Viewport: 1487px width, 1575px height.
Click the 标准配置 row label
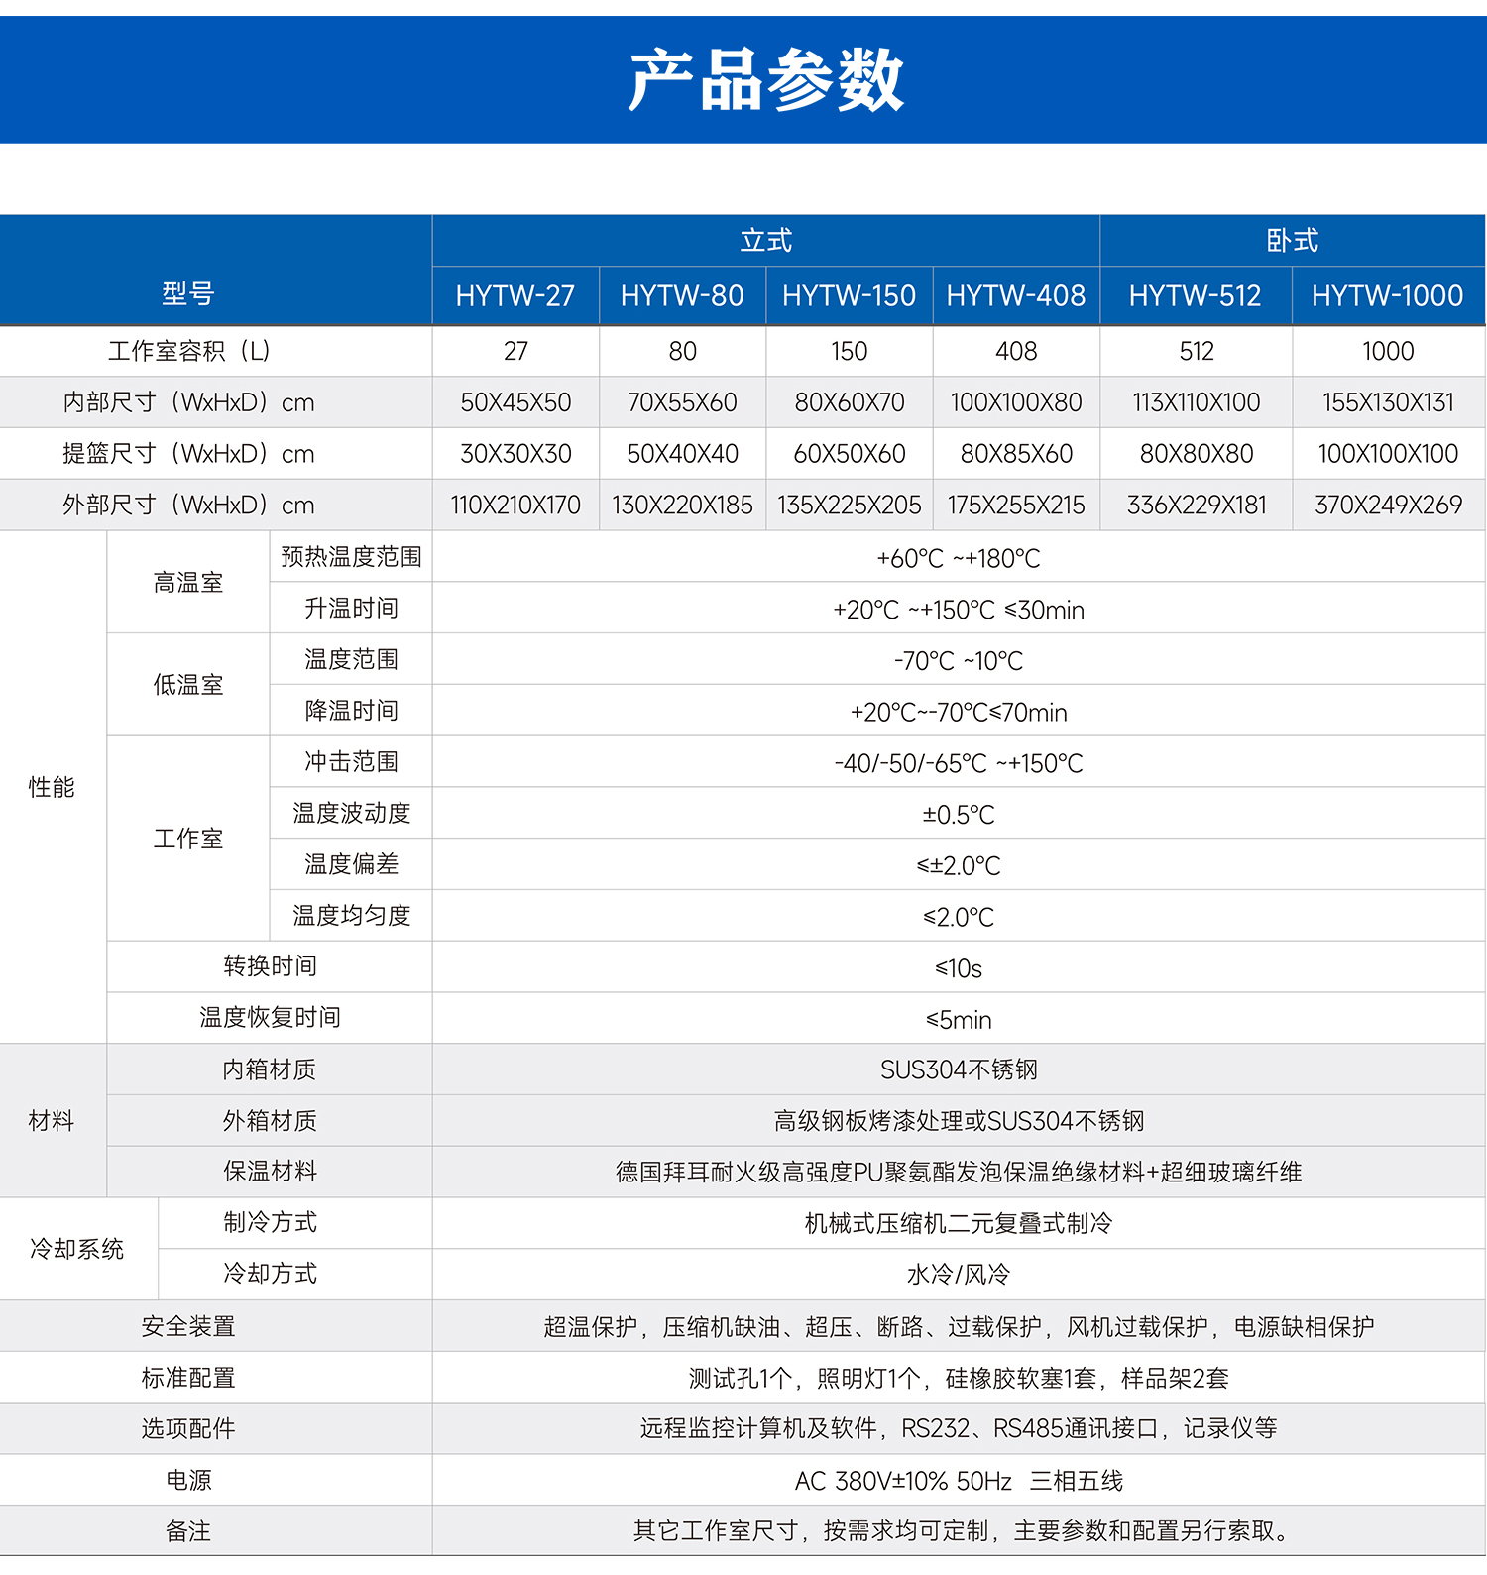pos(188,1378)
